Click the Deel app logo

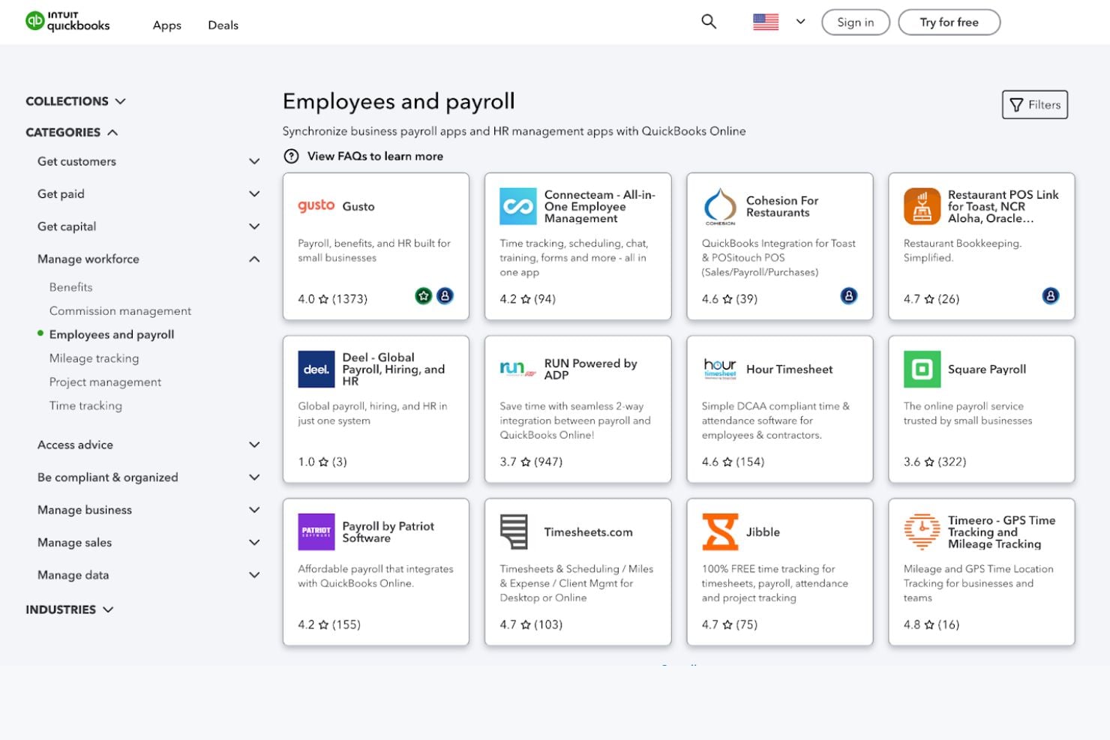pos(316,369)
